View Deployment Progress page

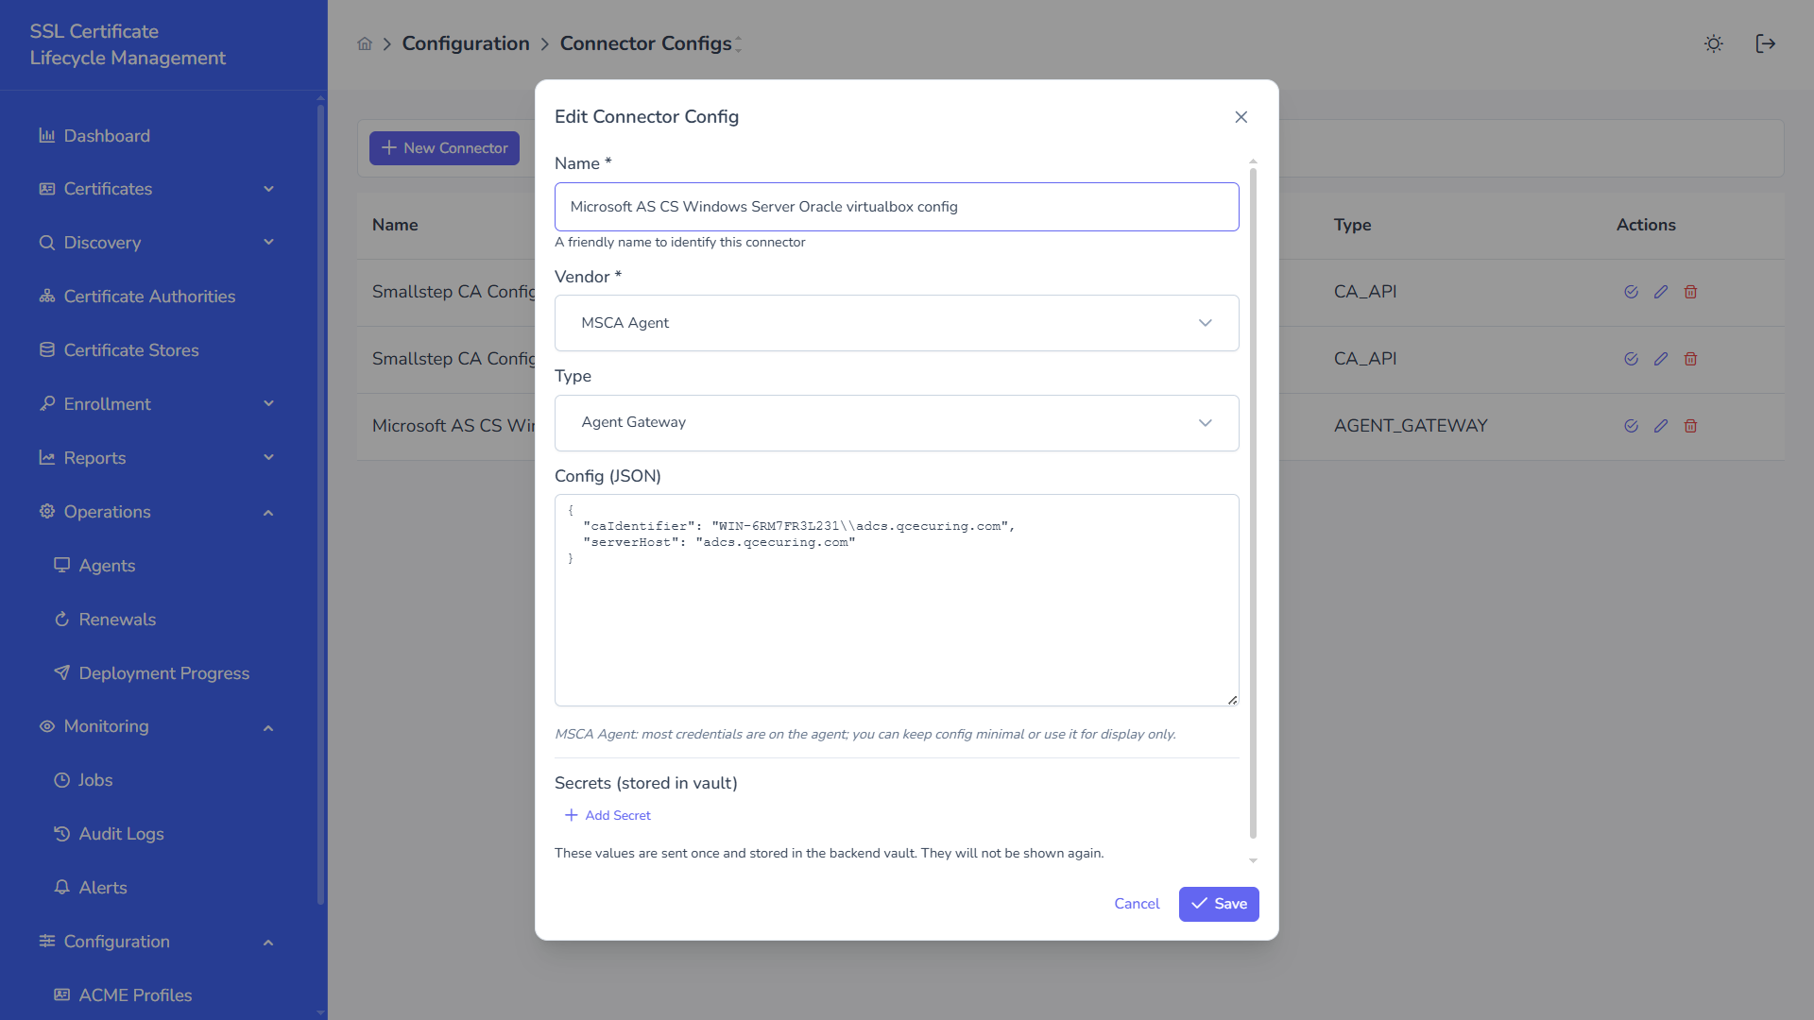(x=163, y=673)
